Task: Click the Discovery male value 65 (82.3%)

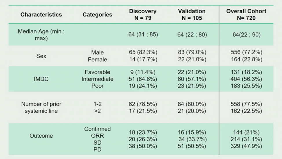Action: pos(143,52)
